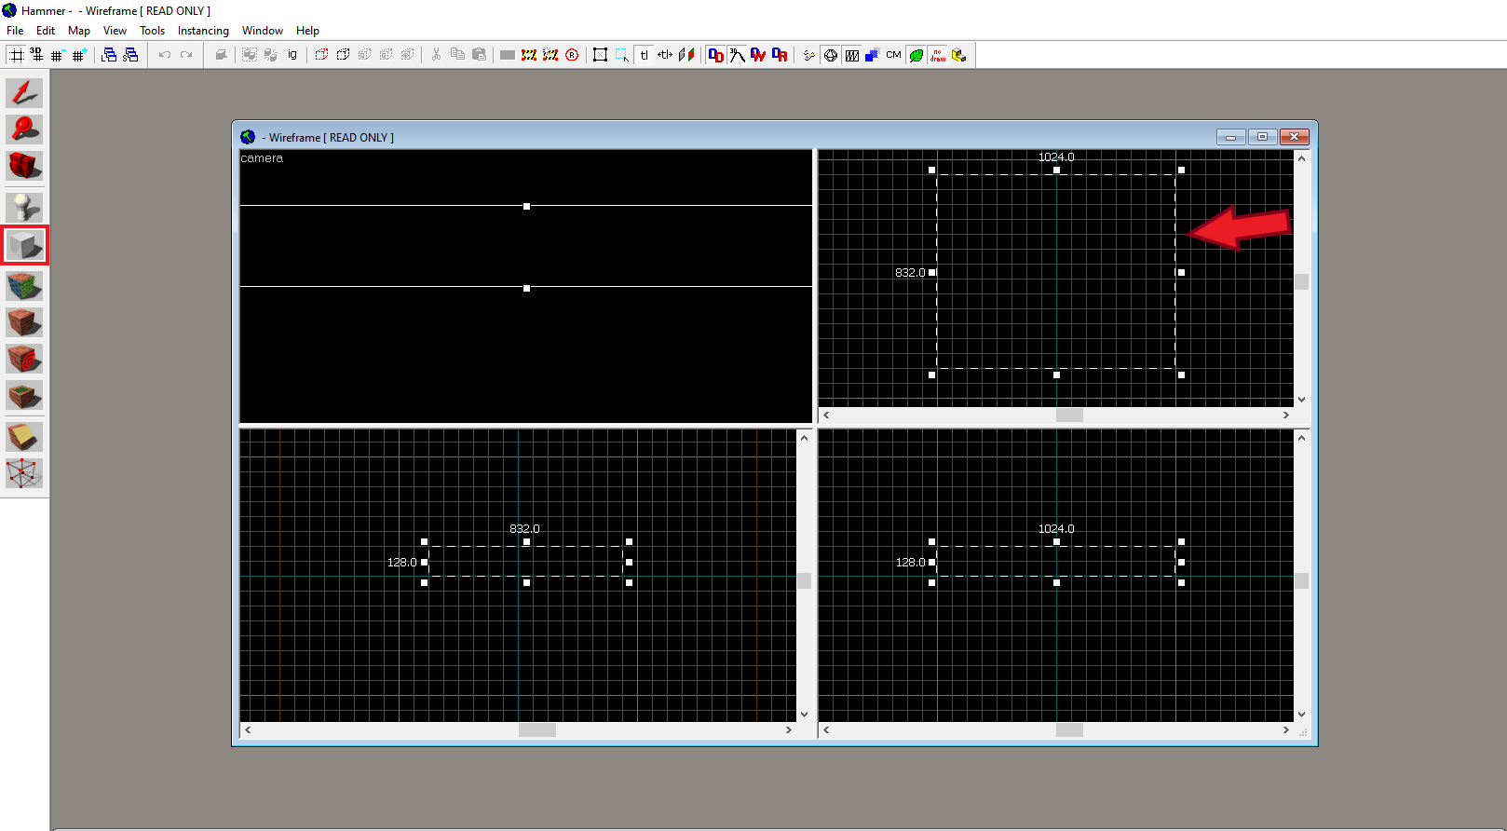Open the Map menu
This screenshot has width=1507, height=831.
[x=79, y=31]
